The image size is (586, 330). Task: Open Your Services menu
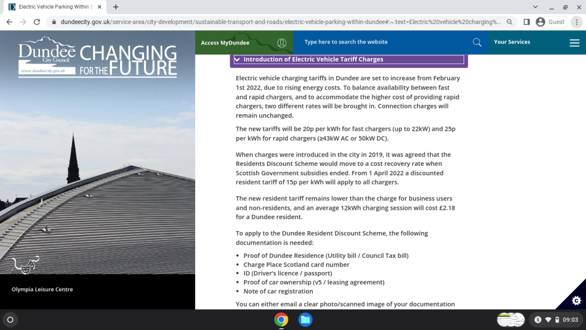click(512, 42)
